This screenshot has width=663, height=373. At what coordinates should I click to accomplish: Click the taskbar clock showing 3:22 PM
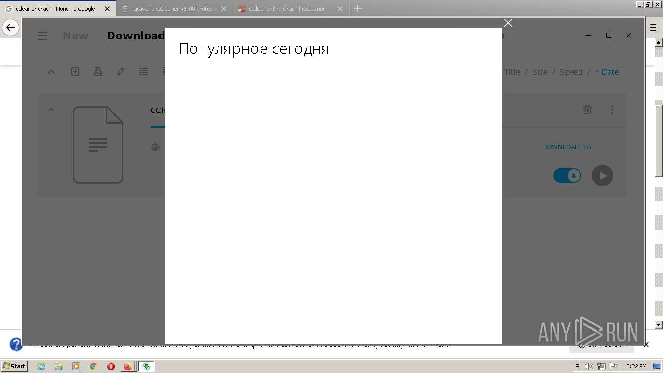[x=636, y=366]
